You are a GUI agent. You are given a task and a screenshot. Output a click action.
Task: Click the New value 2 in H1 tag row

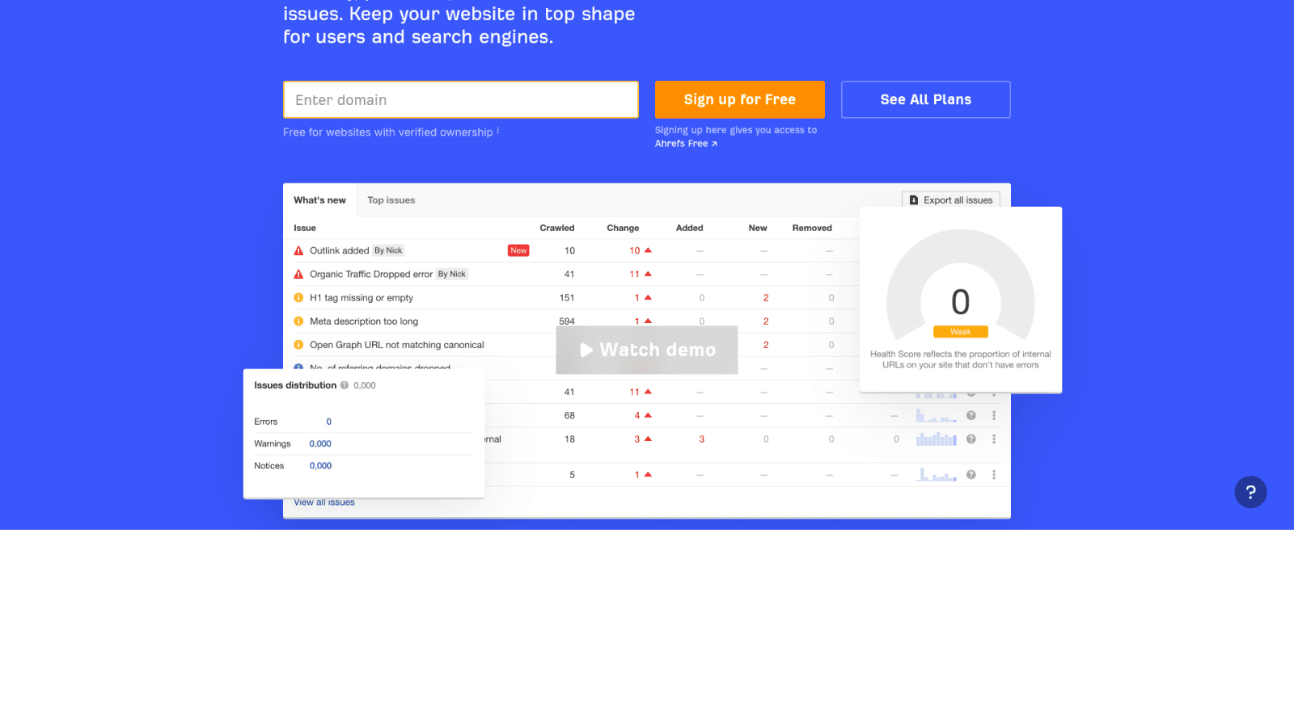coord(766,297)
